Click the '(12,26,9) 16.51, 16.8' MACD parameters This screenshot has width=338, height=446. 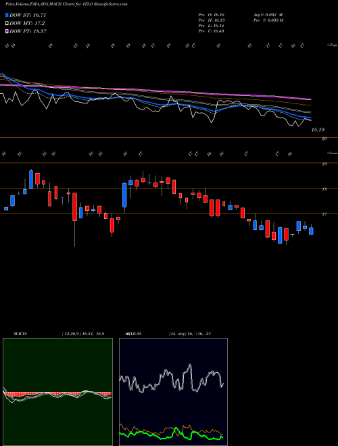coord(83,334)
